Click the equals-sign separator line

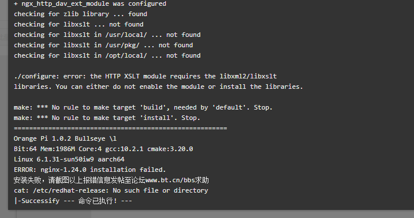[x=121, y=128]
